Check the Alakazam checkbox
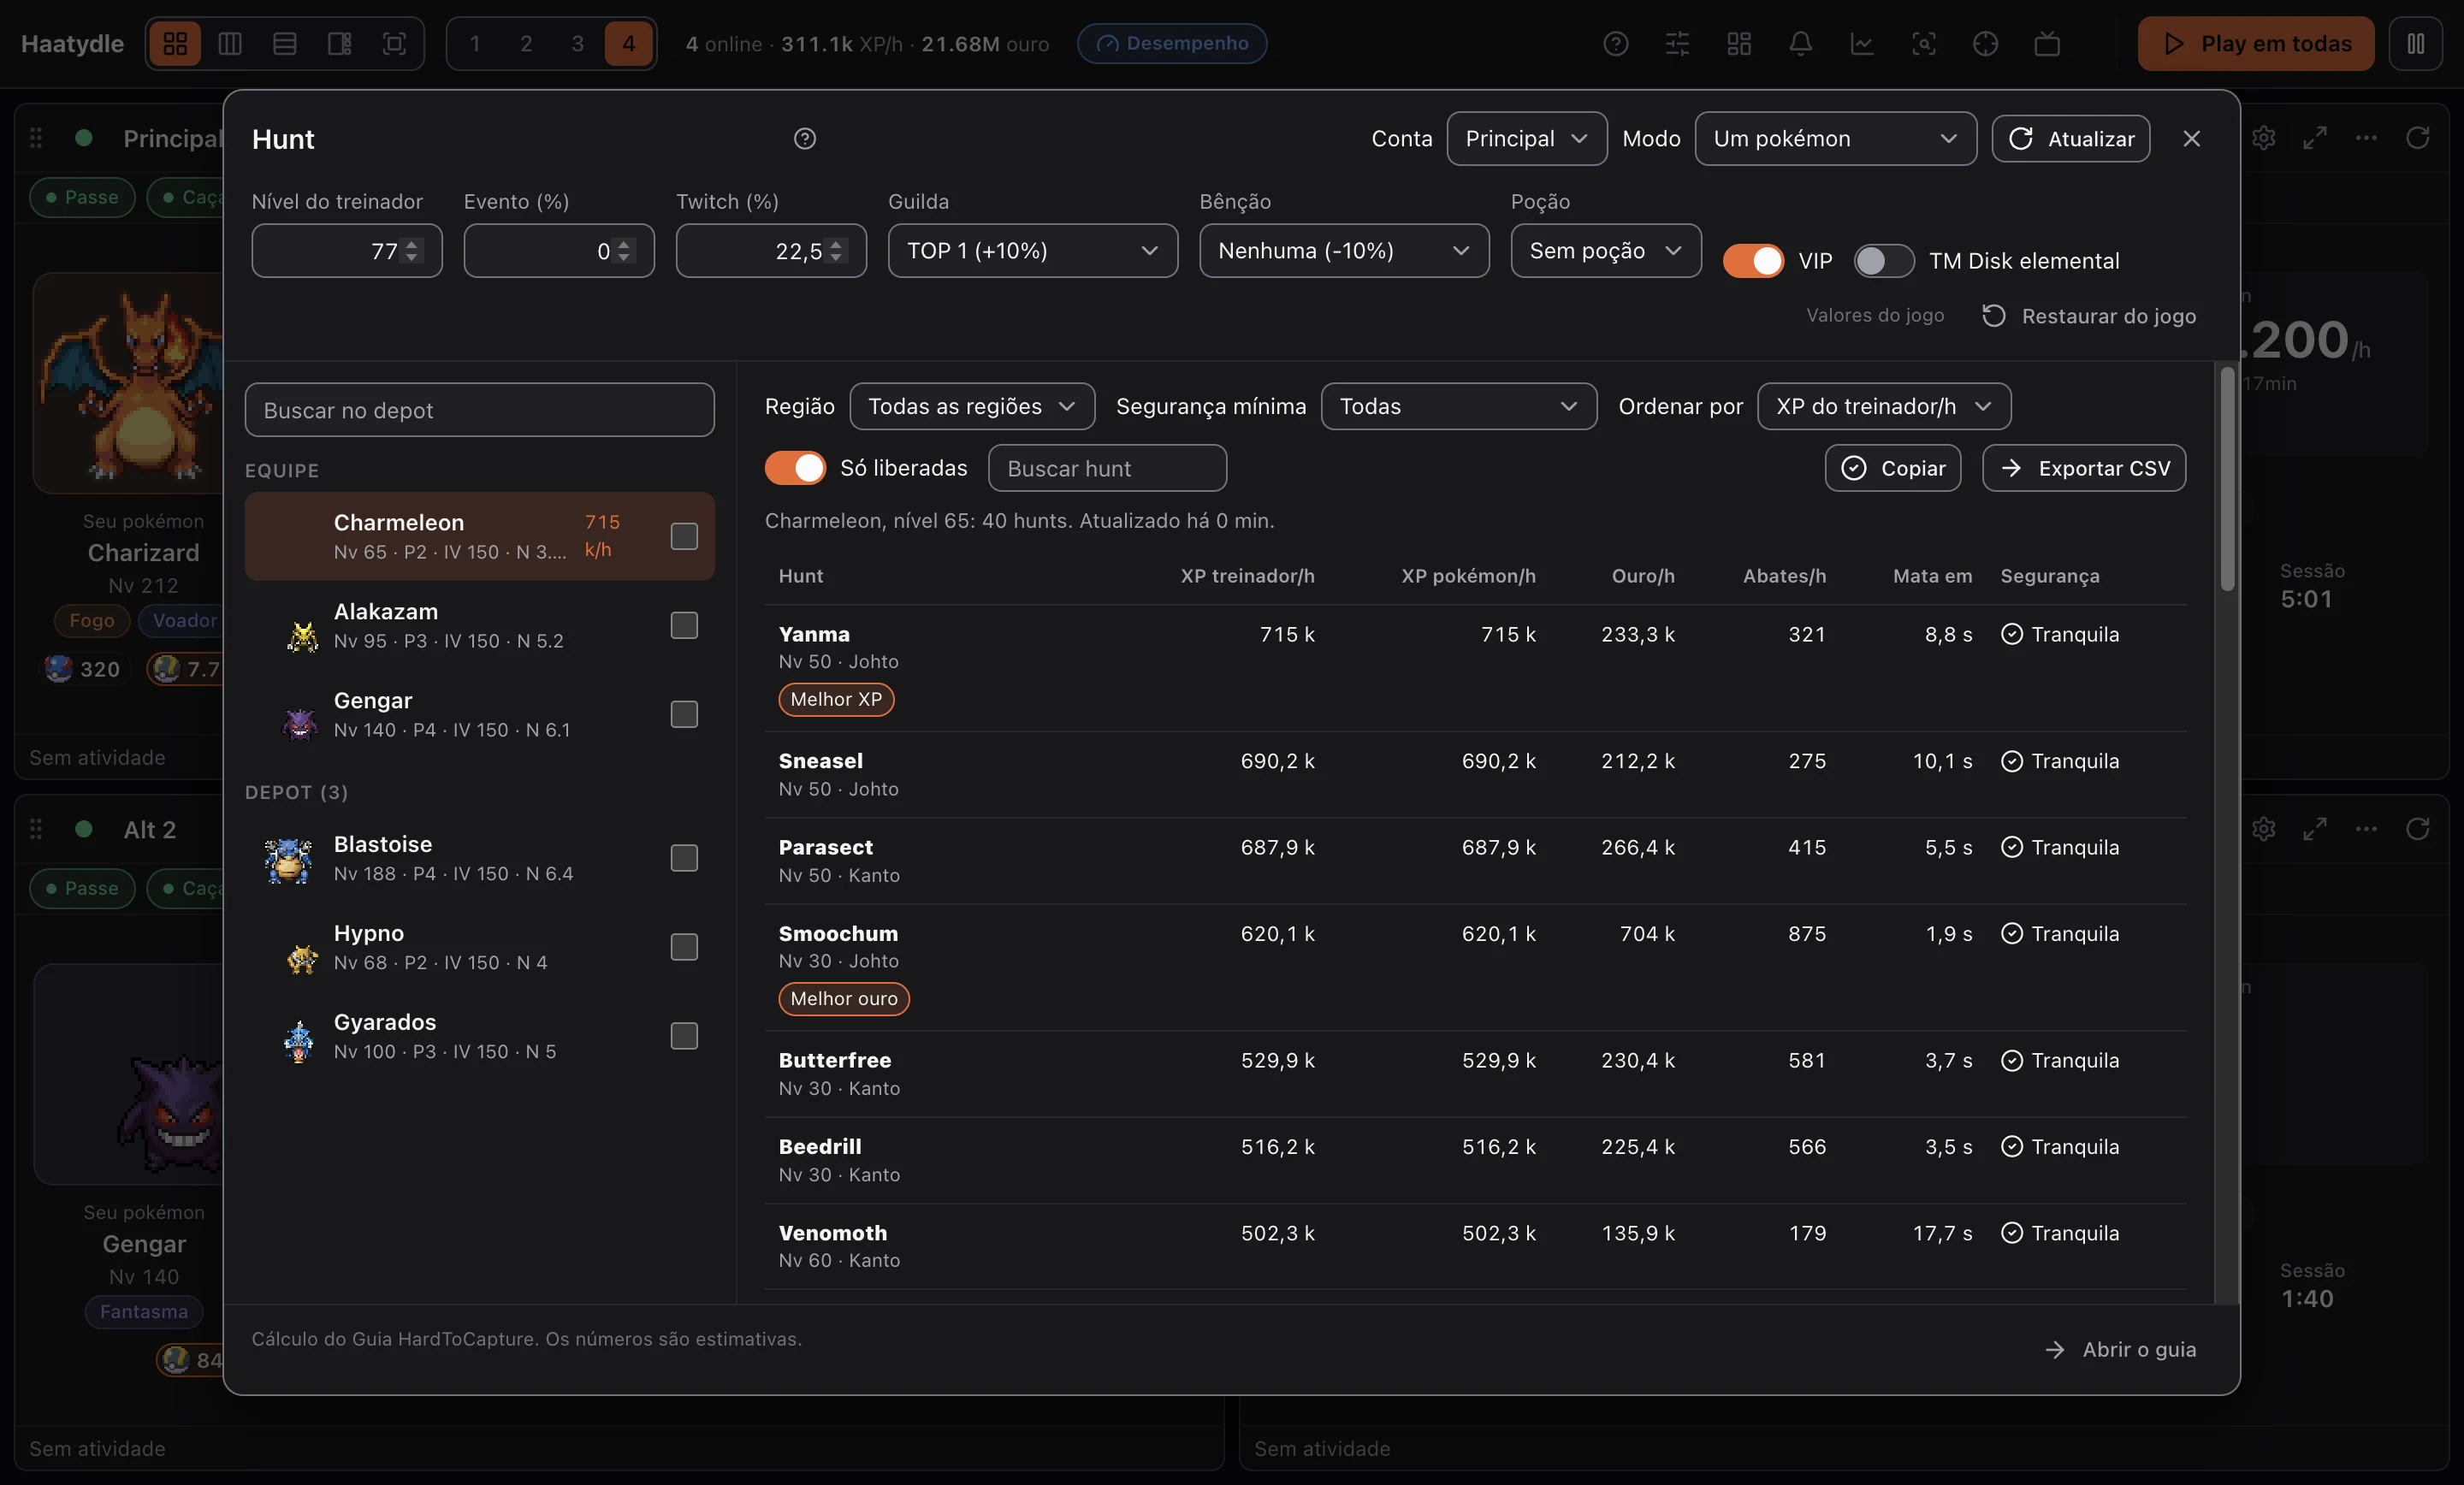The width and height of the screenshot is (2464, 1485). (x=684, y=625)
